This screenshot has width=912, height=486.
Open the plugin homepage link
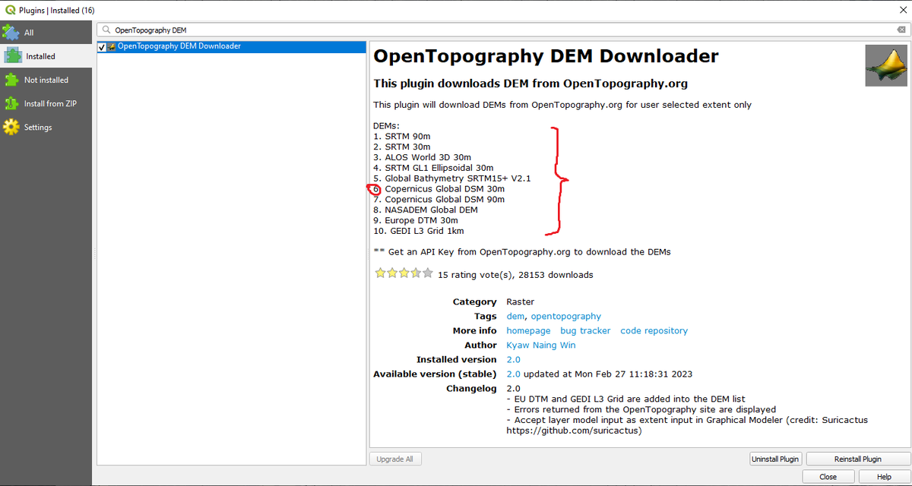coord(528,330)
